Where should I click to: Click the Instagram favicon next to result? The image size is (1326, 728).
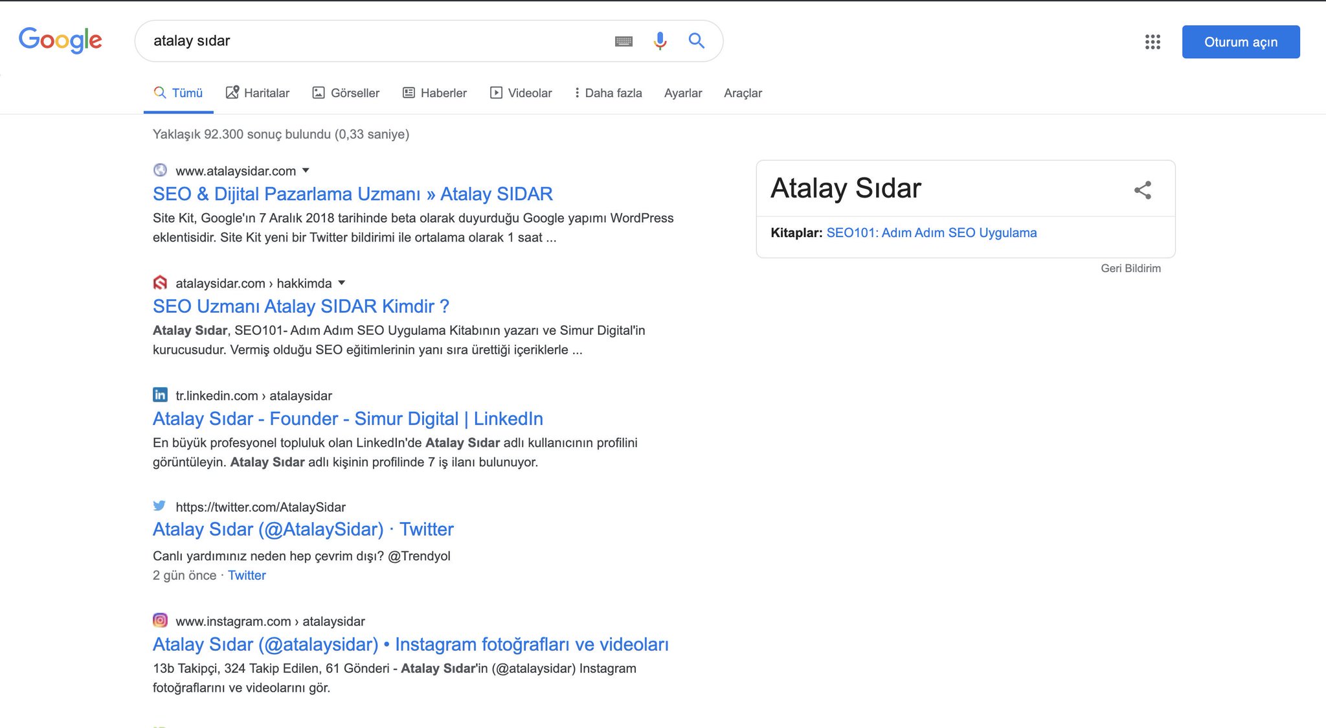coord(160,620)
